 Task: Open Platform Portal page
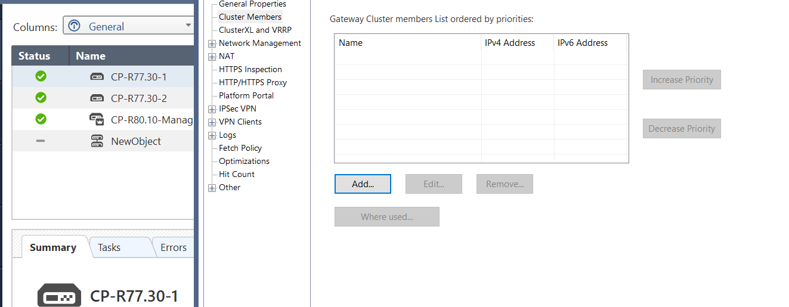[246, 95]
